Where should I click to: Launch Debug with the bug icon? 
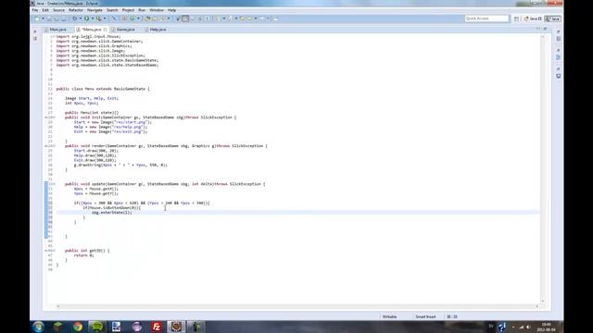pyautogui.click(x=75, y=18)
